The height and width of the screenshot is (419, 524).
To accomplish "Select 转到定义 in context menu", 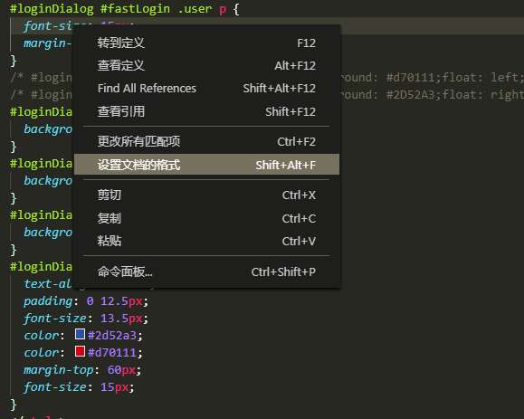I will 206,43.
